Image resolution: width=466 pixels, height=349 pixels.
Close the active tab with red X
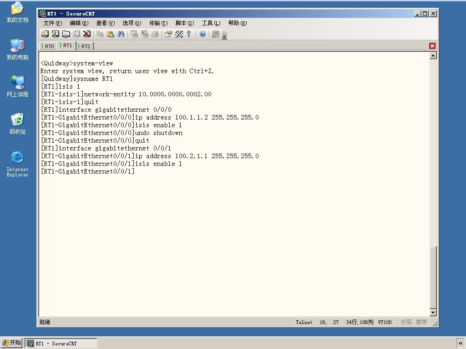point(432,46)
